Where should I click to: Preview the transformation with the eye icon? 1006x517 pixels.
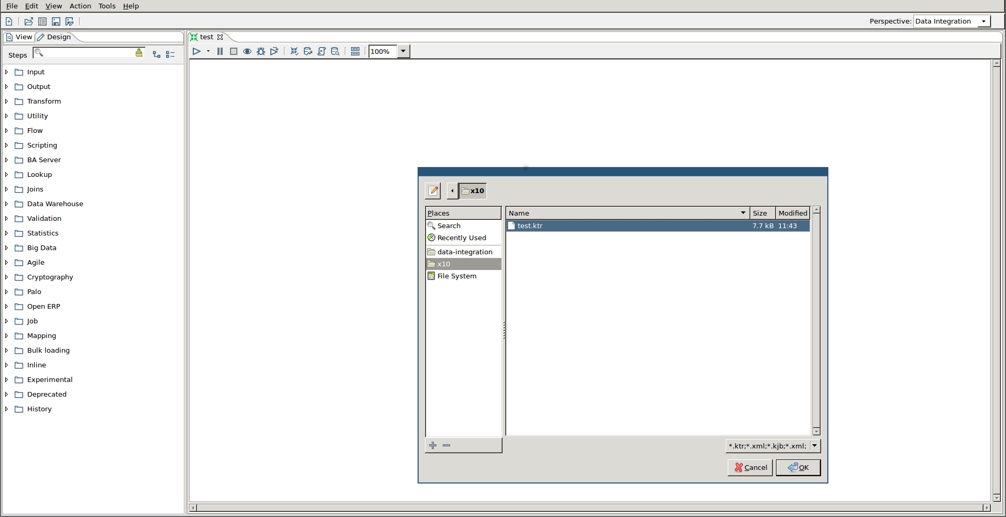(247, 51)
